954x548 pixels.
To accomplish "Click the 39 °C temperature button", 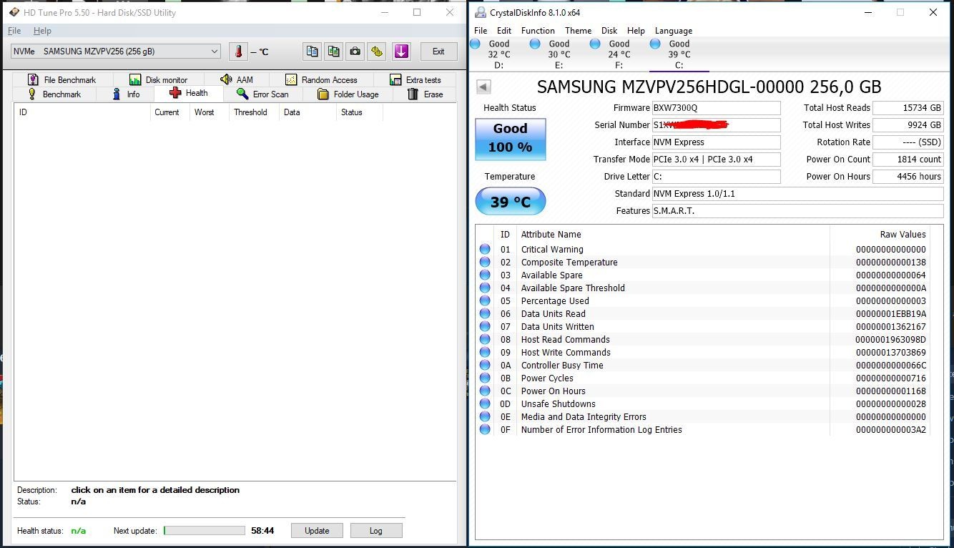I will click(511, 202).
